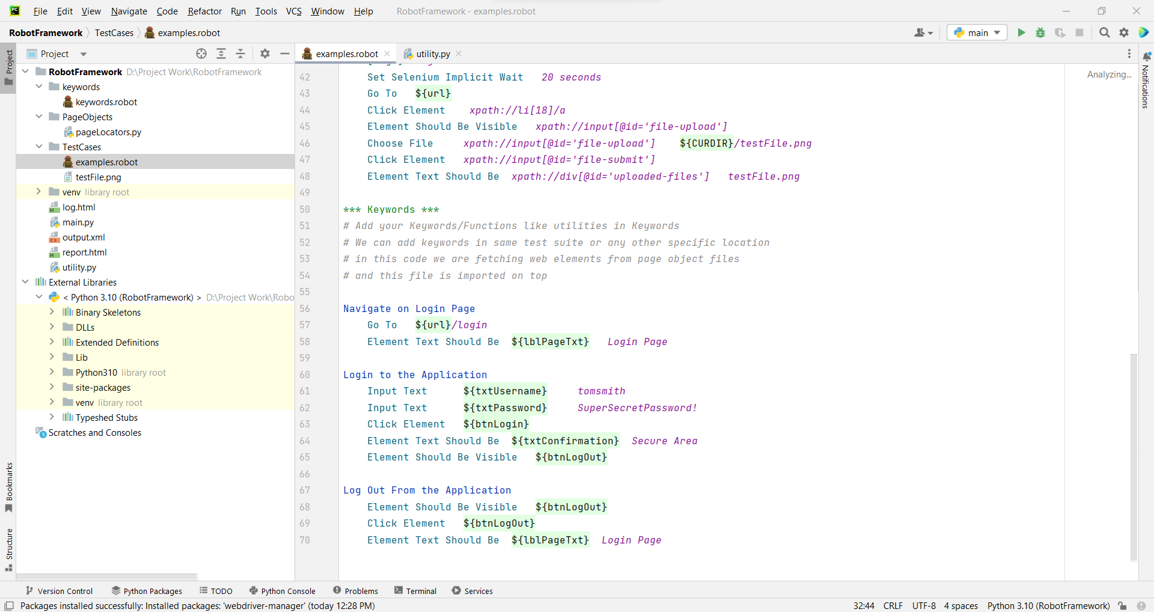Image resolution: width=1154 pixels, height=612 pixels.
Task: Hide the Project tool window
Action: [285, 54]
